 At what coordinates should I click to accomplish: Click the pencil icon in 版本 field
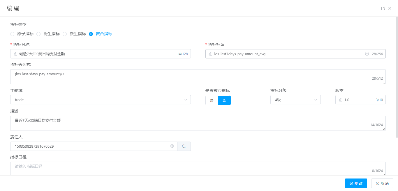(340, 100)
